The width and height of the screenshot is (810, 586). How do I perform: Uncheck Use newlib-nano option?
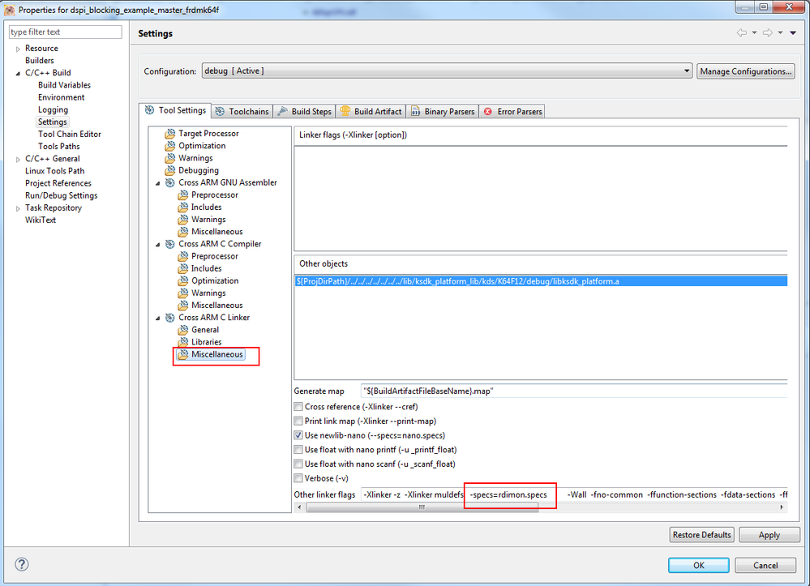click(298, 435)
